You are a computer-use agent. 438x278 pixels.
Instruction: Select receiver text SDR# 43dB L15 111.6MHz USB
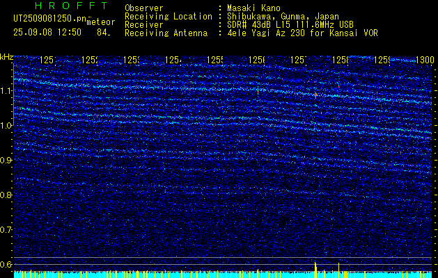coord(290,25)
